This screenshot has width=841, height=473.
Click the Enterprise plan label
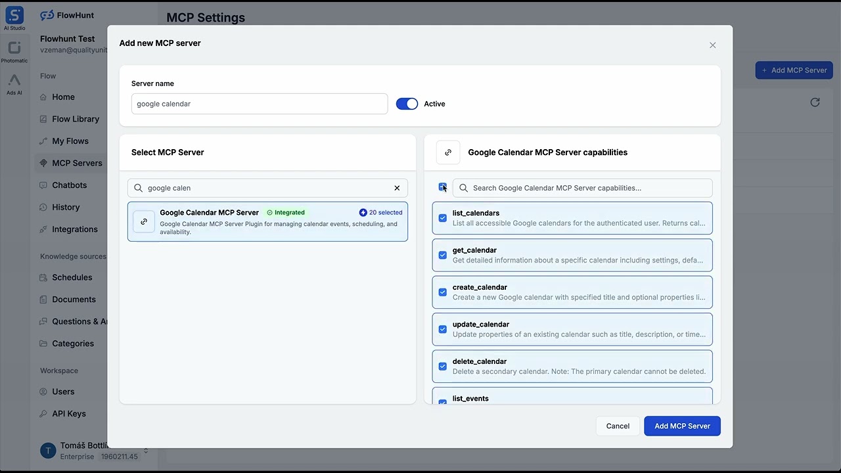tap(77, 457)
